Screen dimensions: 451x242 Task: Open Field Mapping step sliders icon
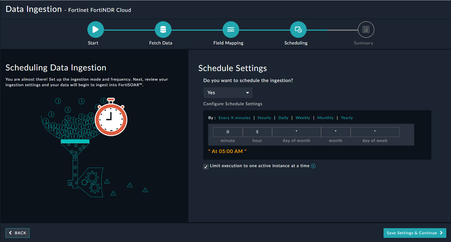click(x=231, y=30)
